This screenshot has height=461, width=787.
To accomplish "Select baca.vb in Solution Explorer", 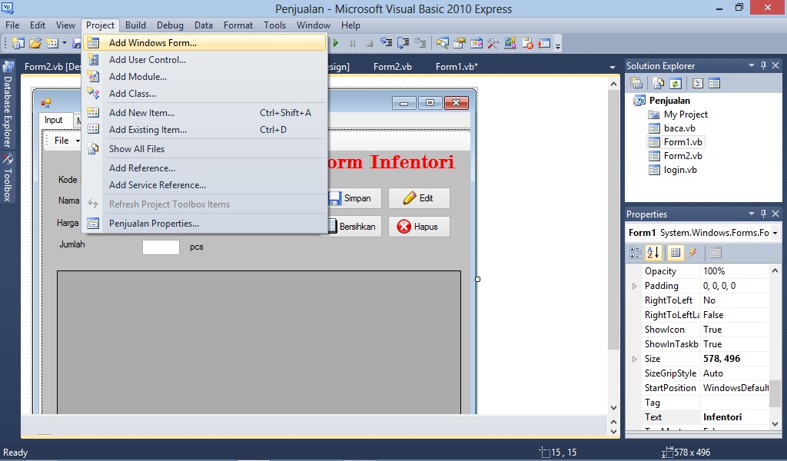I will pos(679,128).
